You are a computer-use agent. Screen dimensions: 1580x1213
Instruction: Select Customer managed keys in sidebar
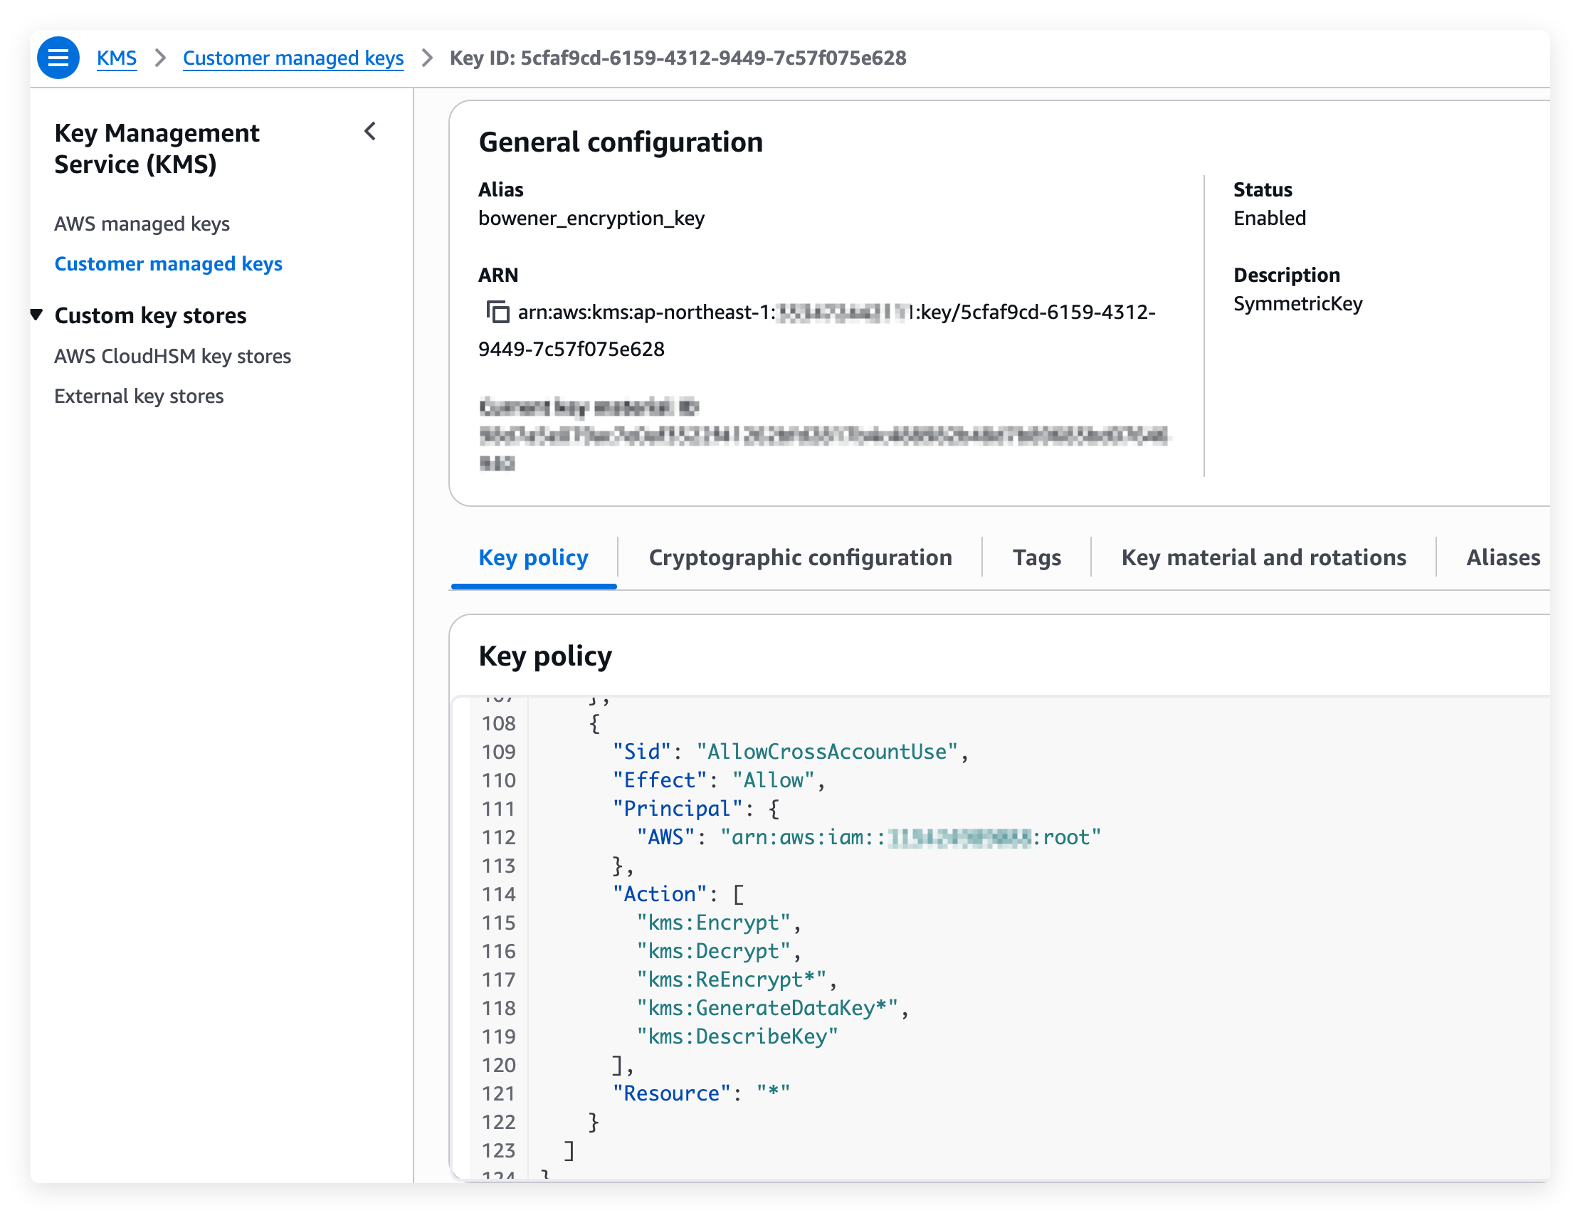click(x=168, y=263)
